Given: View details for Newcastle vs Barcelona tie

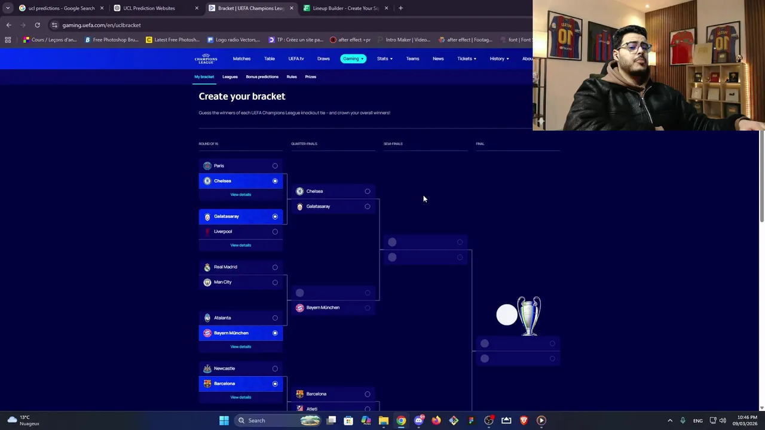Looking at the screenshot, I should pyautogui.click(x=241, y=397).
